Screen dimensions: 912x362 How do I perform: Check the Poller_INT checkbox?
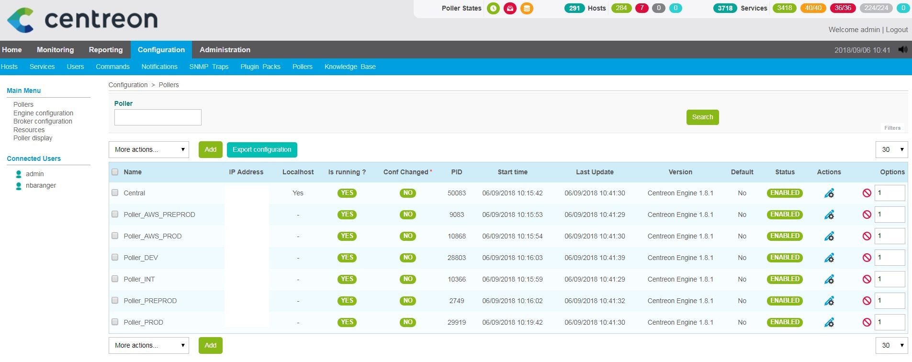pos(115,279)
